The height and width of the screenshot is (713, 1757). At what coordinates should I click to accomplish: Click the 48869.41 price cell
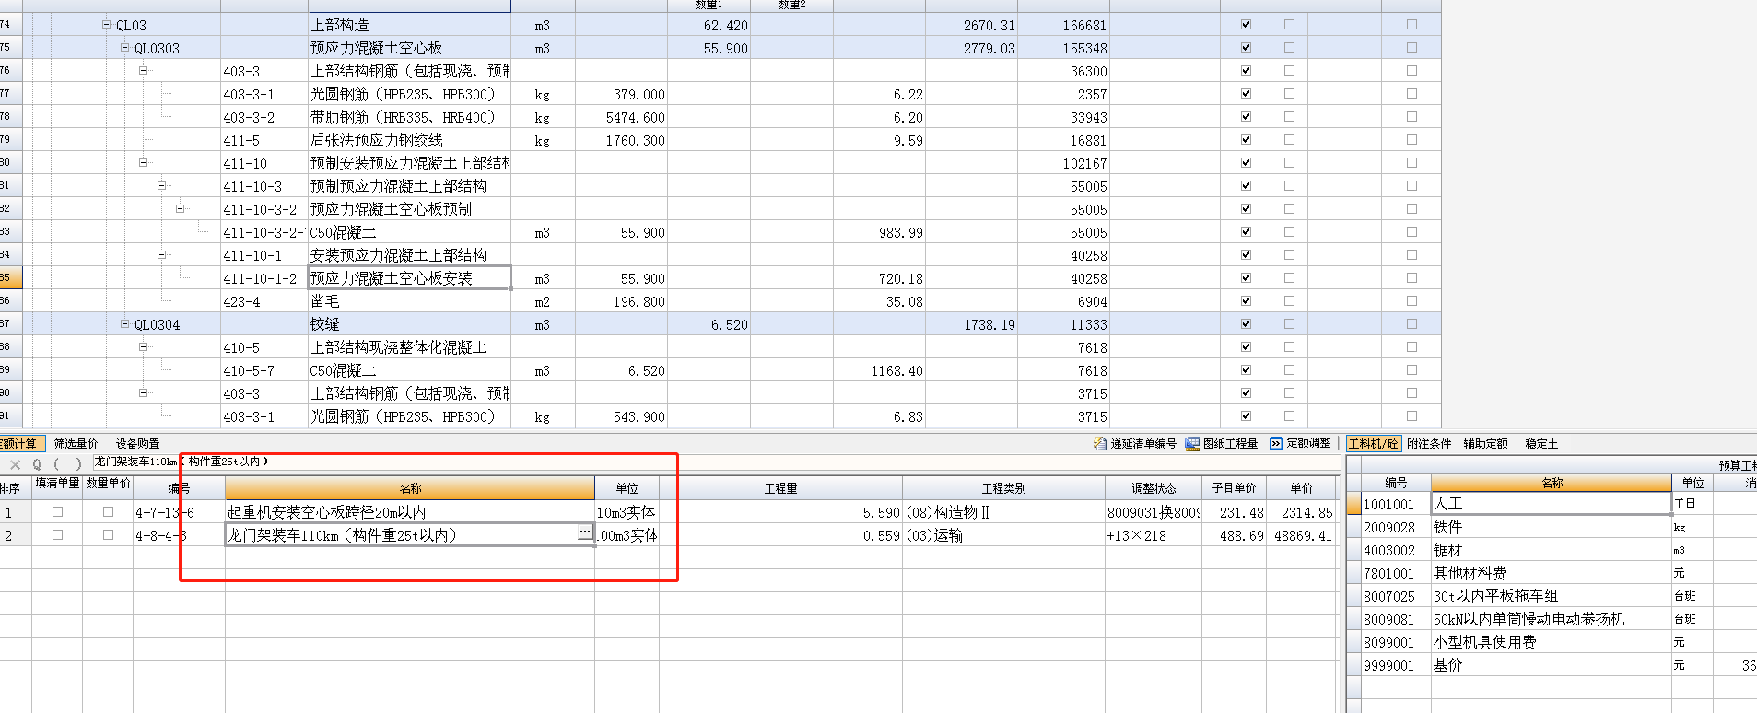[1301, 535]
